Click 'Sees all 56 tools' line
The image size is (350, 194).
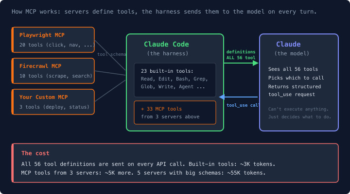(293, 69)
